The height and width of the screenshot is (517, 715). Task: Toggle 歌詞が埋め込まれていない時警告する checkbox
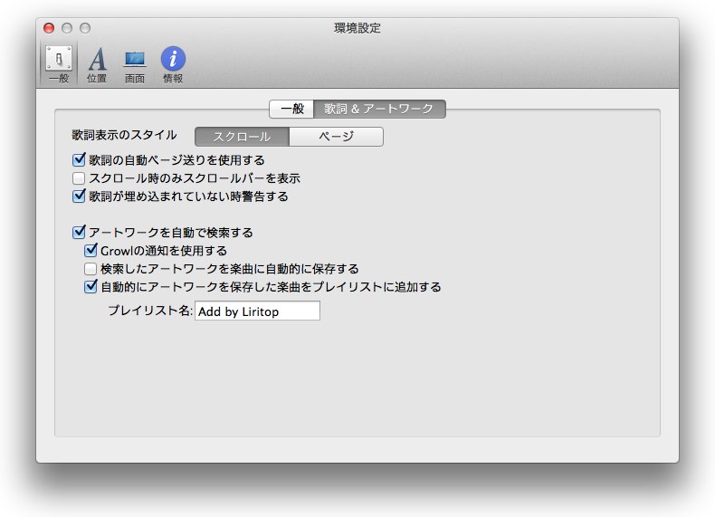click(x=79, y=196)
